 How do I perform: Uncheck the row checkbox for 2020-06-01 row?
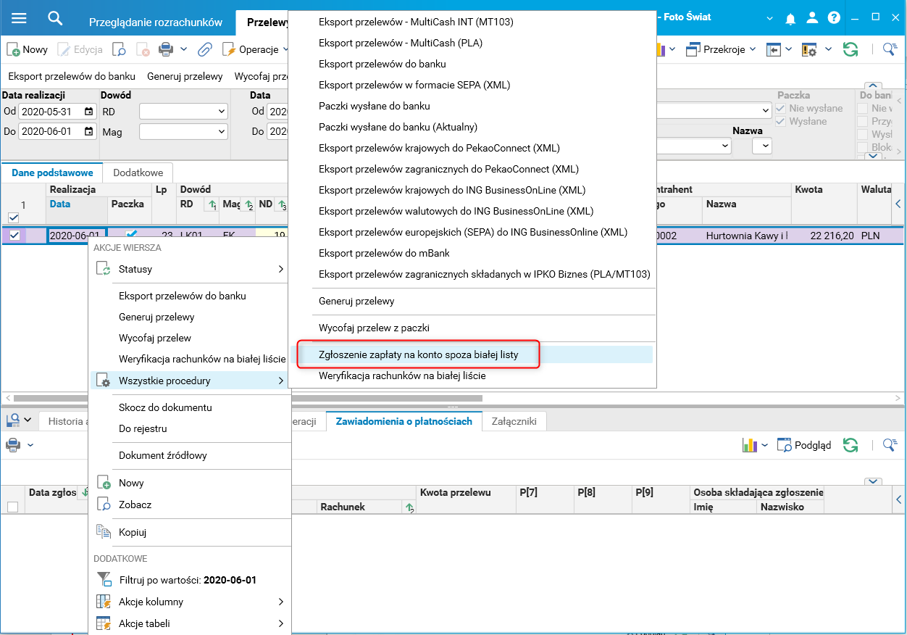pos(14,235)
